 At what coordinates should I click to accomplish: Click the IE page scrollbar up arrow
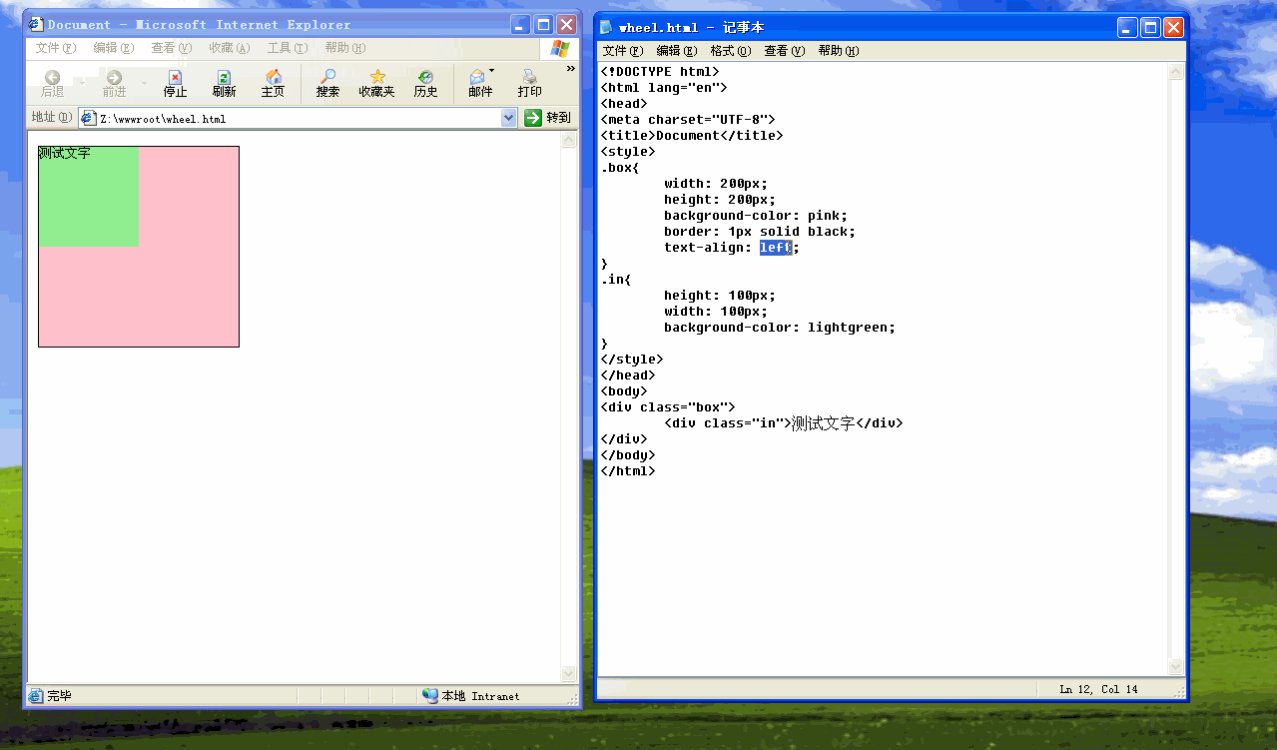pos(569,141)
